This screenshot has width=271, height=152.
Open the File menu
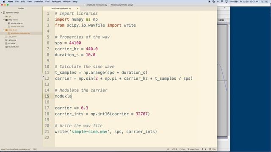click(17, 2)
